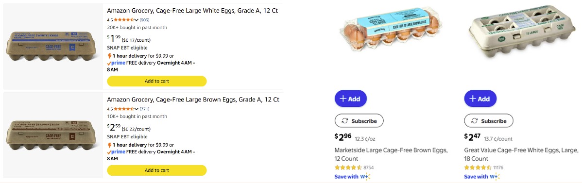Add Great Value White Eggs with plus button
This screenshot has height=183, width=582.
coord(480,99)
